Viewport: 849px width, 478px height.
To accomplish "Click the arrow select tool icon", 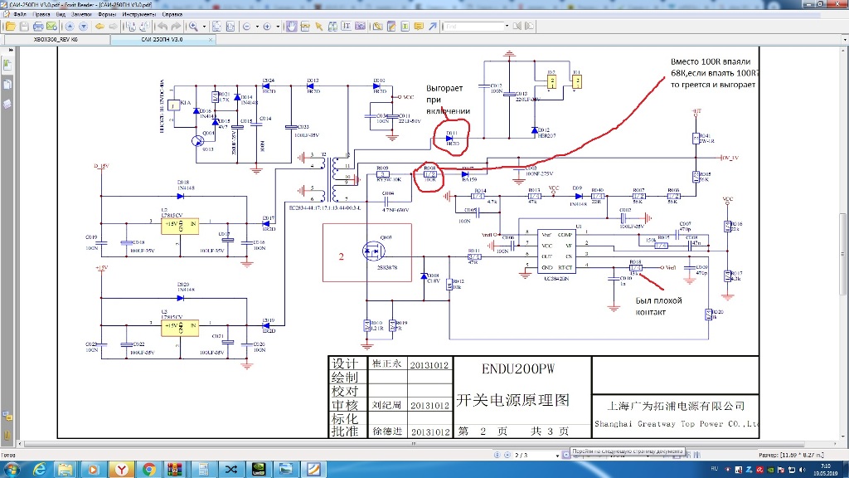I will coord(318,26).
